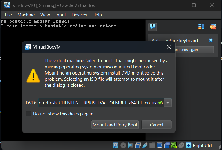This screenshot has height=150, width=222.
Task: Open the Help menu
Action: (97, 15)
